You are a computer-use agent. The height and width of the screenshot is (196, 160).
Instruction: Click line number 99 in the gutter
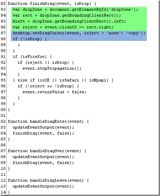(3, 104)
